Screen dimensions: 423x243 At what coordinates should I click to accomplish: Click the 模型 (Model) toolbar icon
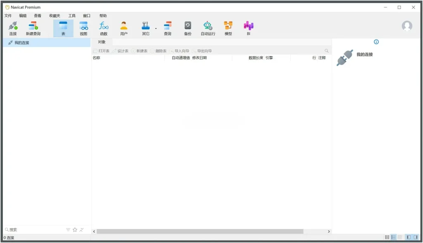pyautogui.click(x=228, y=28)
